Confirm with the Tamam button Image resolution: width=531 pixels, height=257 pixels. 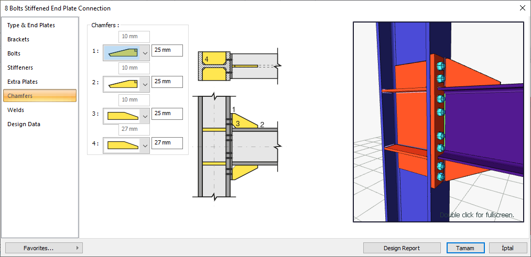[465, 248]
